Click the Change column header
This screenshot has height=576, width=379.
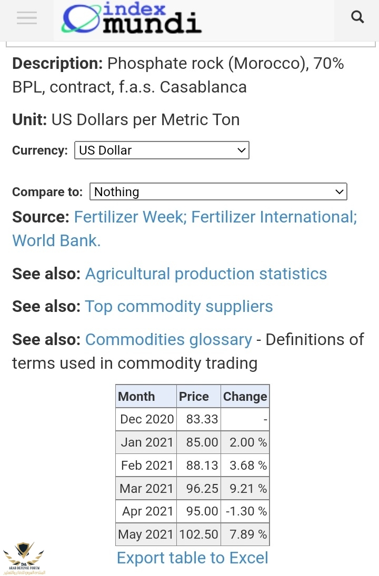(x=245, y=397)
